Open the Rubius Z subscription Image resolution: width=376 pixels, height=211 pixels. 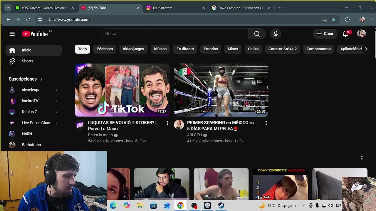click(33, 112)
